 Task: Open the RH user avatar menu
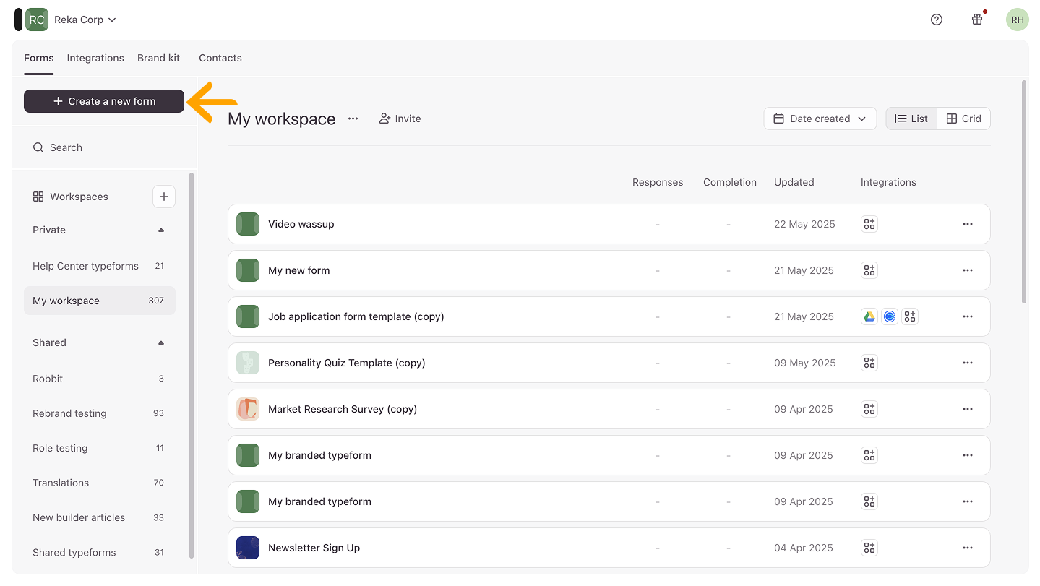[1017, 20]
